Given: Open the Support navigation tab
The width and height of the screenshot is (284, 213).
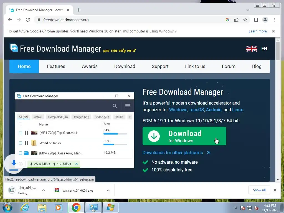Looking at the screenshot, I should point(160,66).
